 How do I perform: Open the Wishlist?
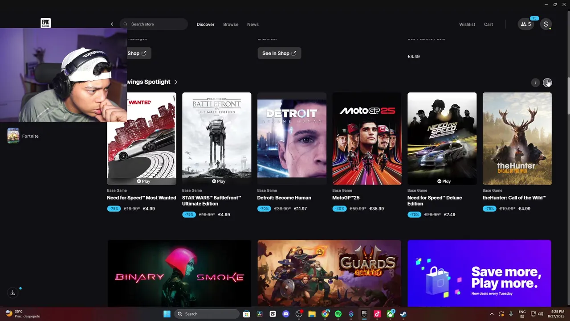(x=467, y=24)
